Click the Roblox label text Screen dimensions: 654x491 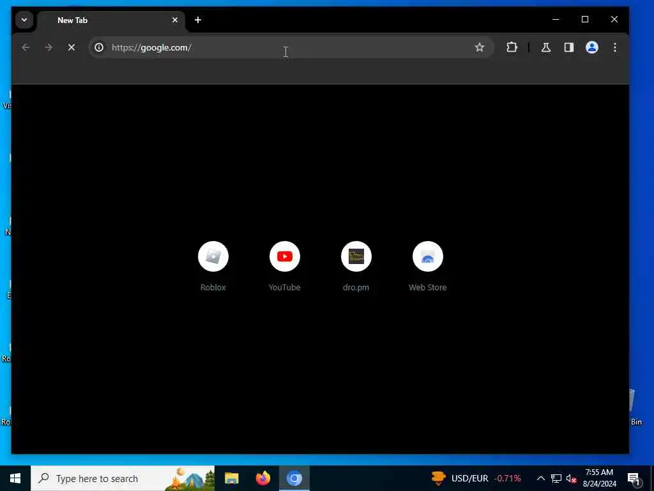pyautogui.click(x=213, y=287)
